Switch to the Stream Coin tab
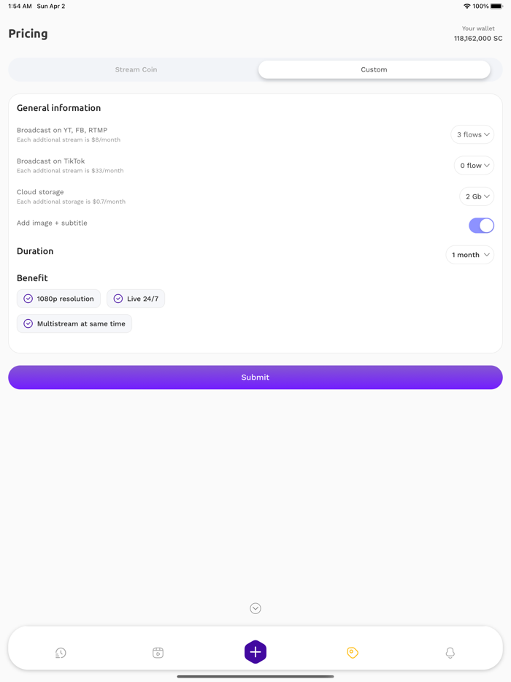The image size is (511, 682). tap(136, 69)
